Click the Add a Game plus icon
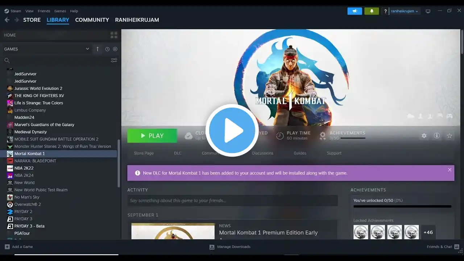Screen dimensions: 464x261 tap(7, 247)
